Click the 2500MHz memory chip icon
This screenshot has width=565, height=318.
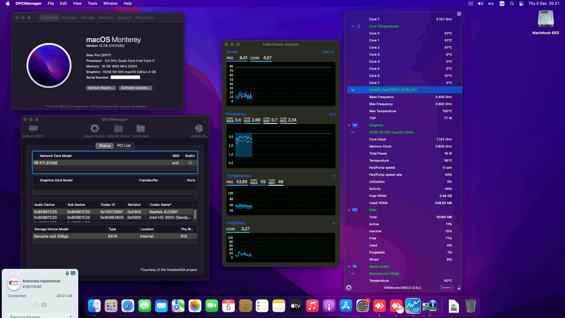click(x=446, y=288)
